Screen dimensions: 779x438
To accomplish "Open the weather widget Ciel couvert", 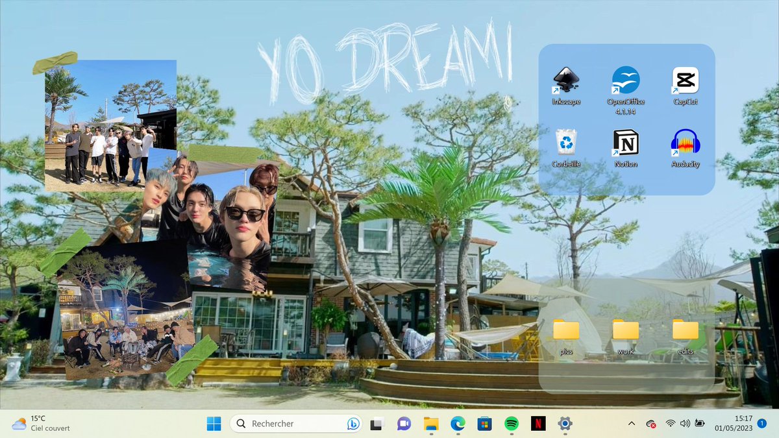I will pos(41,424).
